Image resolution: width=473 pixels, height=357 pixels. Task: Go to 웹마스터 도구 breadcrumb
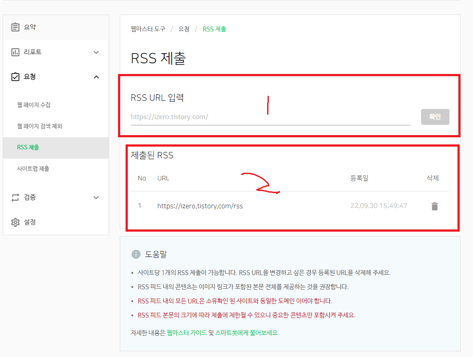(x=148, y=29)
